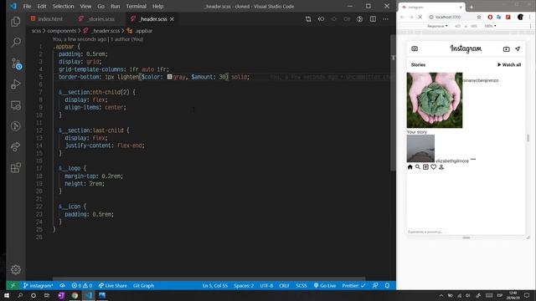Change Spaces: 2 indentation setting
Image resolution: width=536 pixels, height=301 pixels.
click(x=244, y=286)
